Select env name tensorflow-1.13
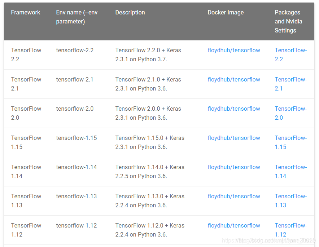The height and width of the screenshot is (247, 319). 77,197
